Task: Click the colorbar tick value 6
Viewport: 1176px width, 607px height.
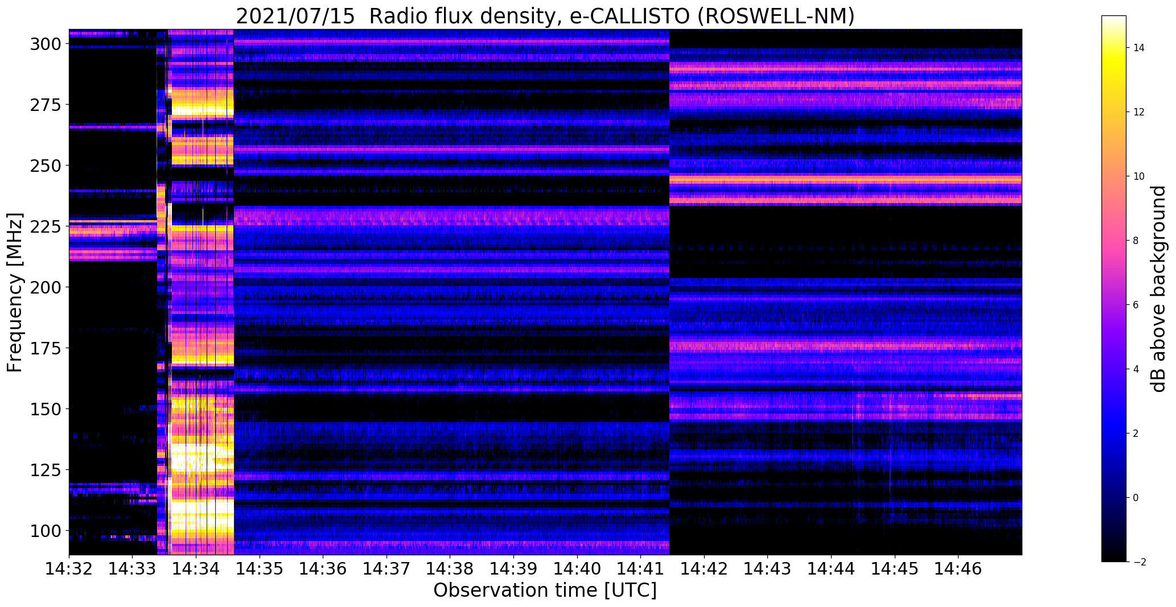Action: pyautogui.click(x=1136, y=305)
